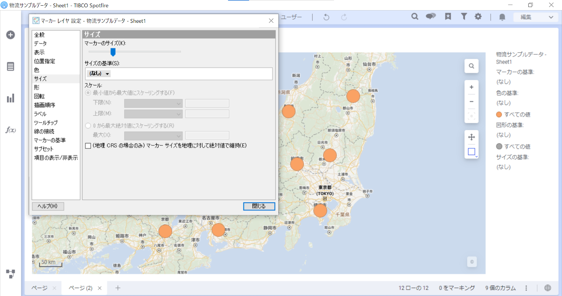This screenshot has height=296, width=562.
Task: Open the data canvas icon in sidebar
Action: 11,274
